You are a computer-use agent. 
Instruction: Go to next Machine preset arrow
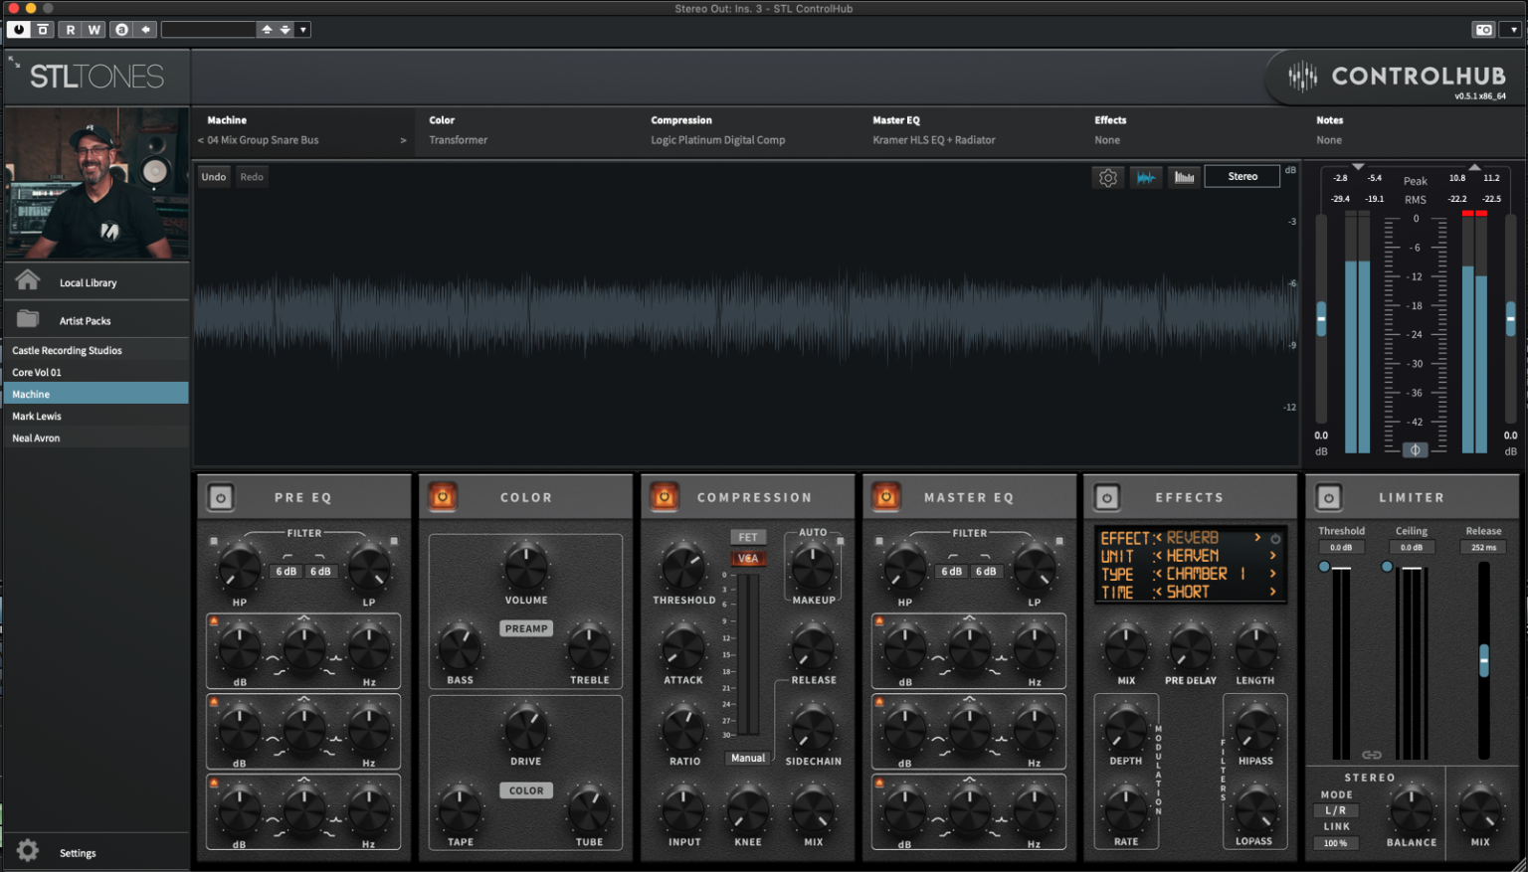[x=403, y=140]
